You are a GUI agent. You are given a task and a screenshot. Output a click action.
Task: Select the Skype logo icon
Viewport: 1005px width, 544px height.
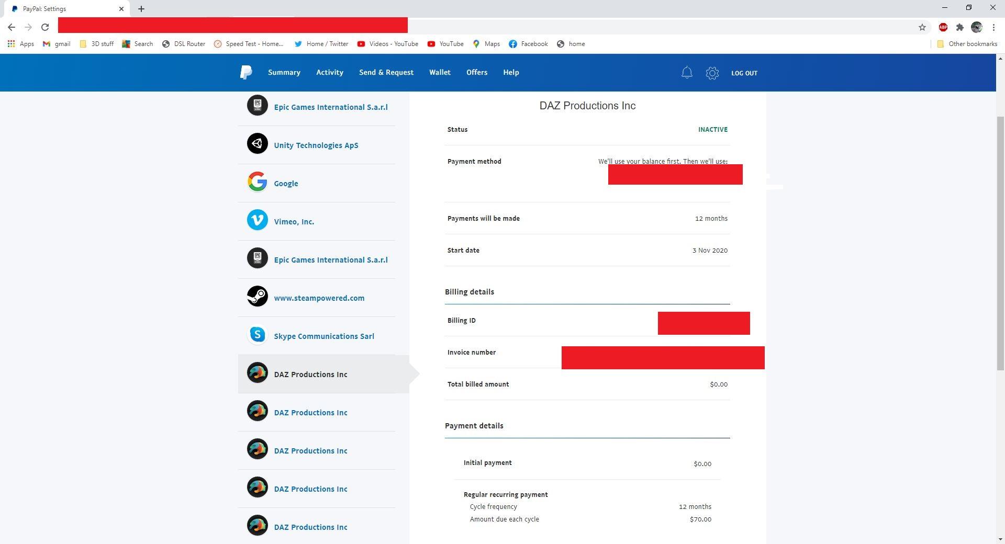point(257,334)
